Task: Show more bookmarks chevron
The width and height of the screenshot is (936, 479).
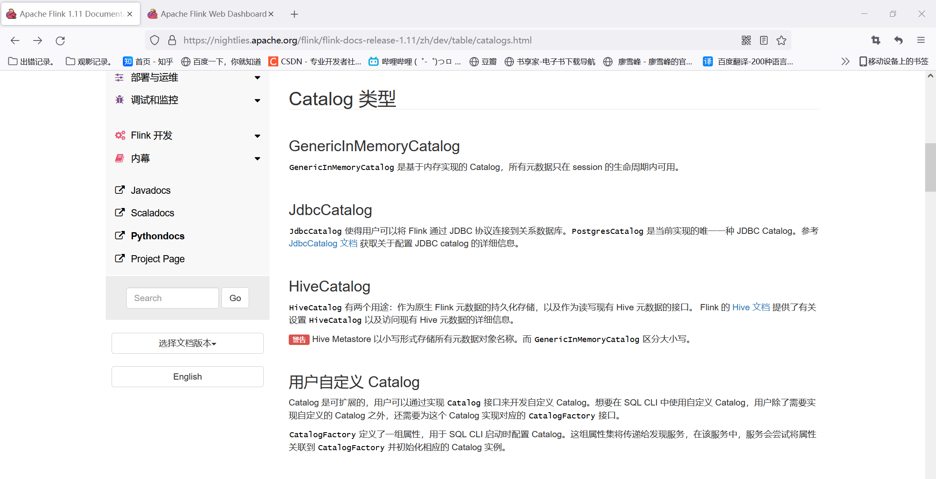Action: pos(845,62)
